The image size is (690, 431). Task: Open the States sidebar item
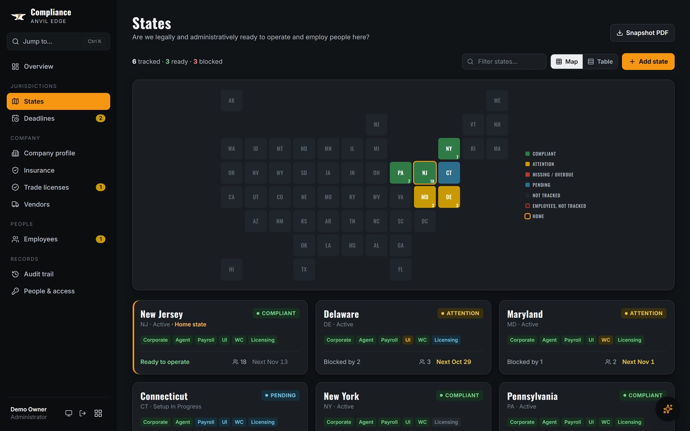[58, 101]
